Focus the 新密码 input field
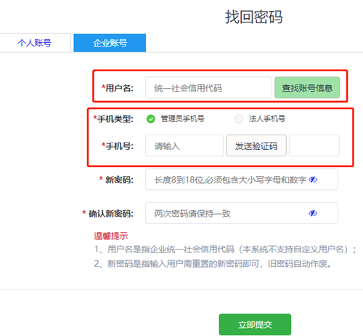 click(242, 180)
